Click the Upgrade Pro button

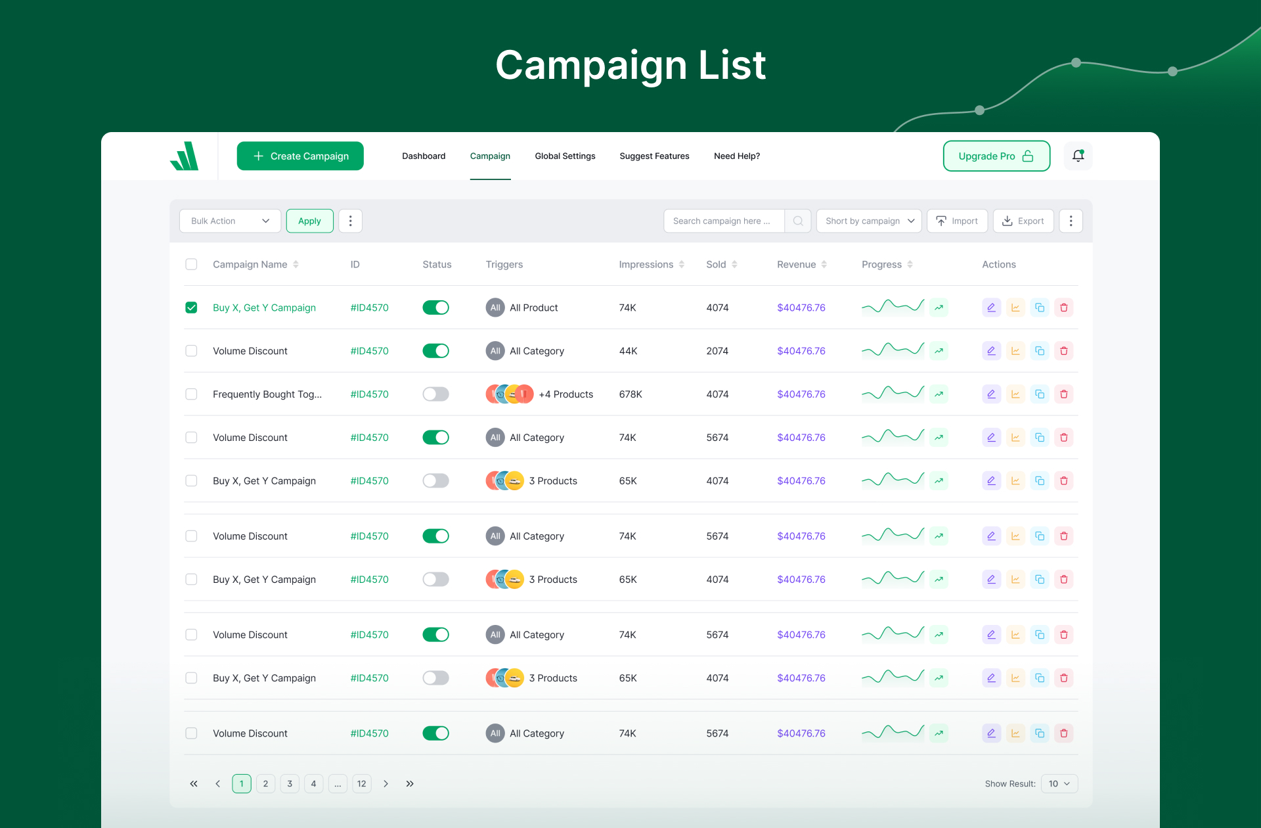996,156
